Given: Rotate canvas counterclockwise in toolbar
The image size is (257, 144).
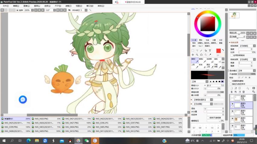Looking at the screenshot, I should pyautogui.click(x=58, y=10).
